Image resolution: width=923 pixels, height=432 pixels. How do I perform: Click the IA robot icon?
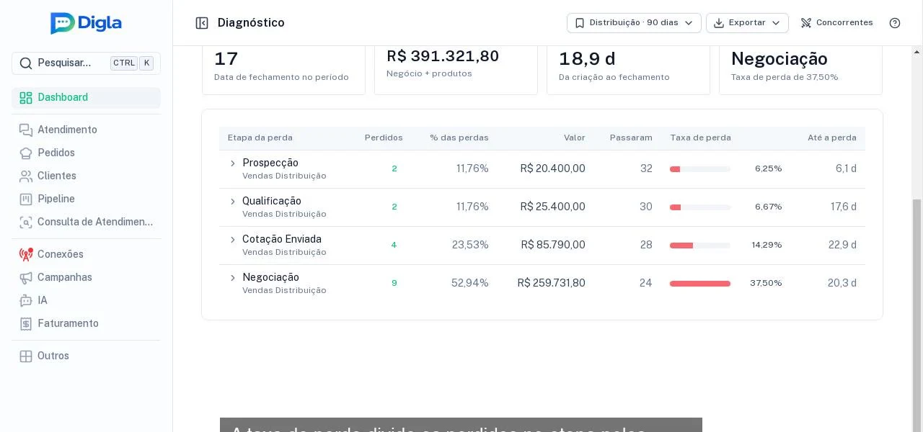click(26, 301)
